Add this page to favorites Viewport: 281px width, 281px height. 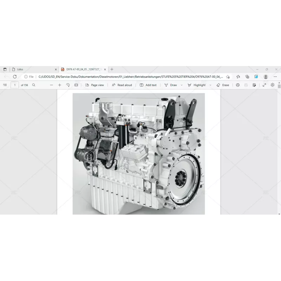228,76
